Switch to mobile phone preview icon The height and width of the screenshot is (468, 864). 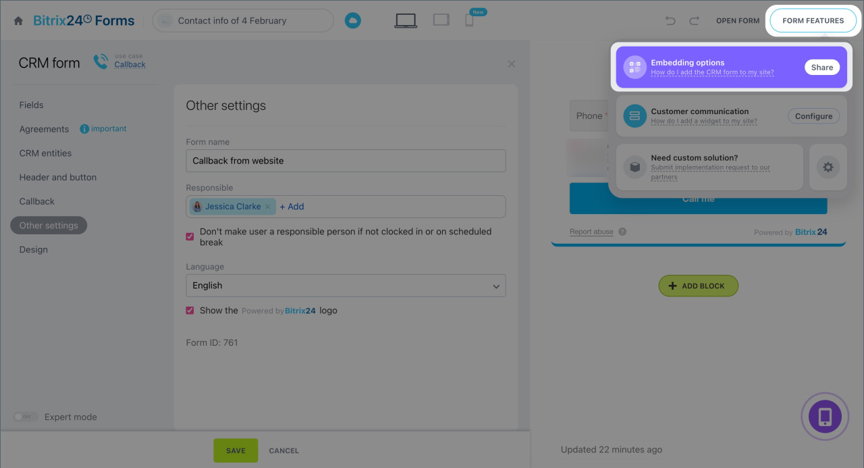click(x=469, y=21)
